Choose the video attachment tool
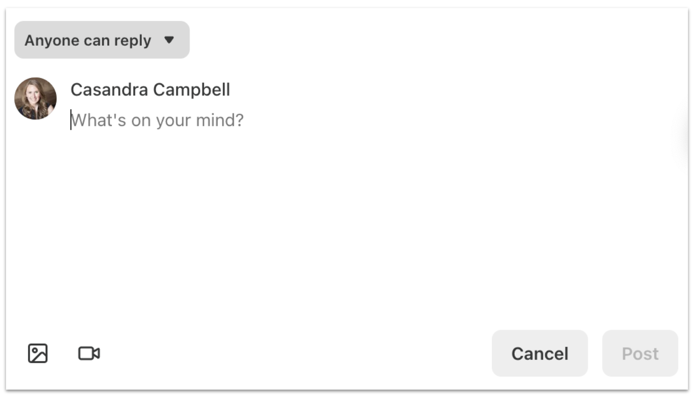 tap(89, 353)
